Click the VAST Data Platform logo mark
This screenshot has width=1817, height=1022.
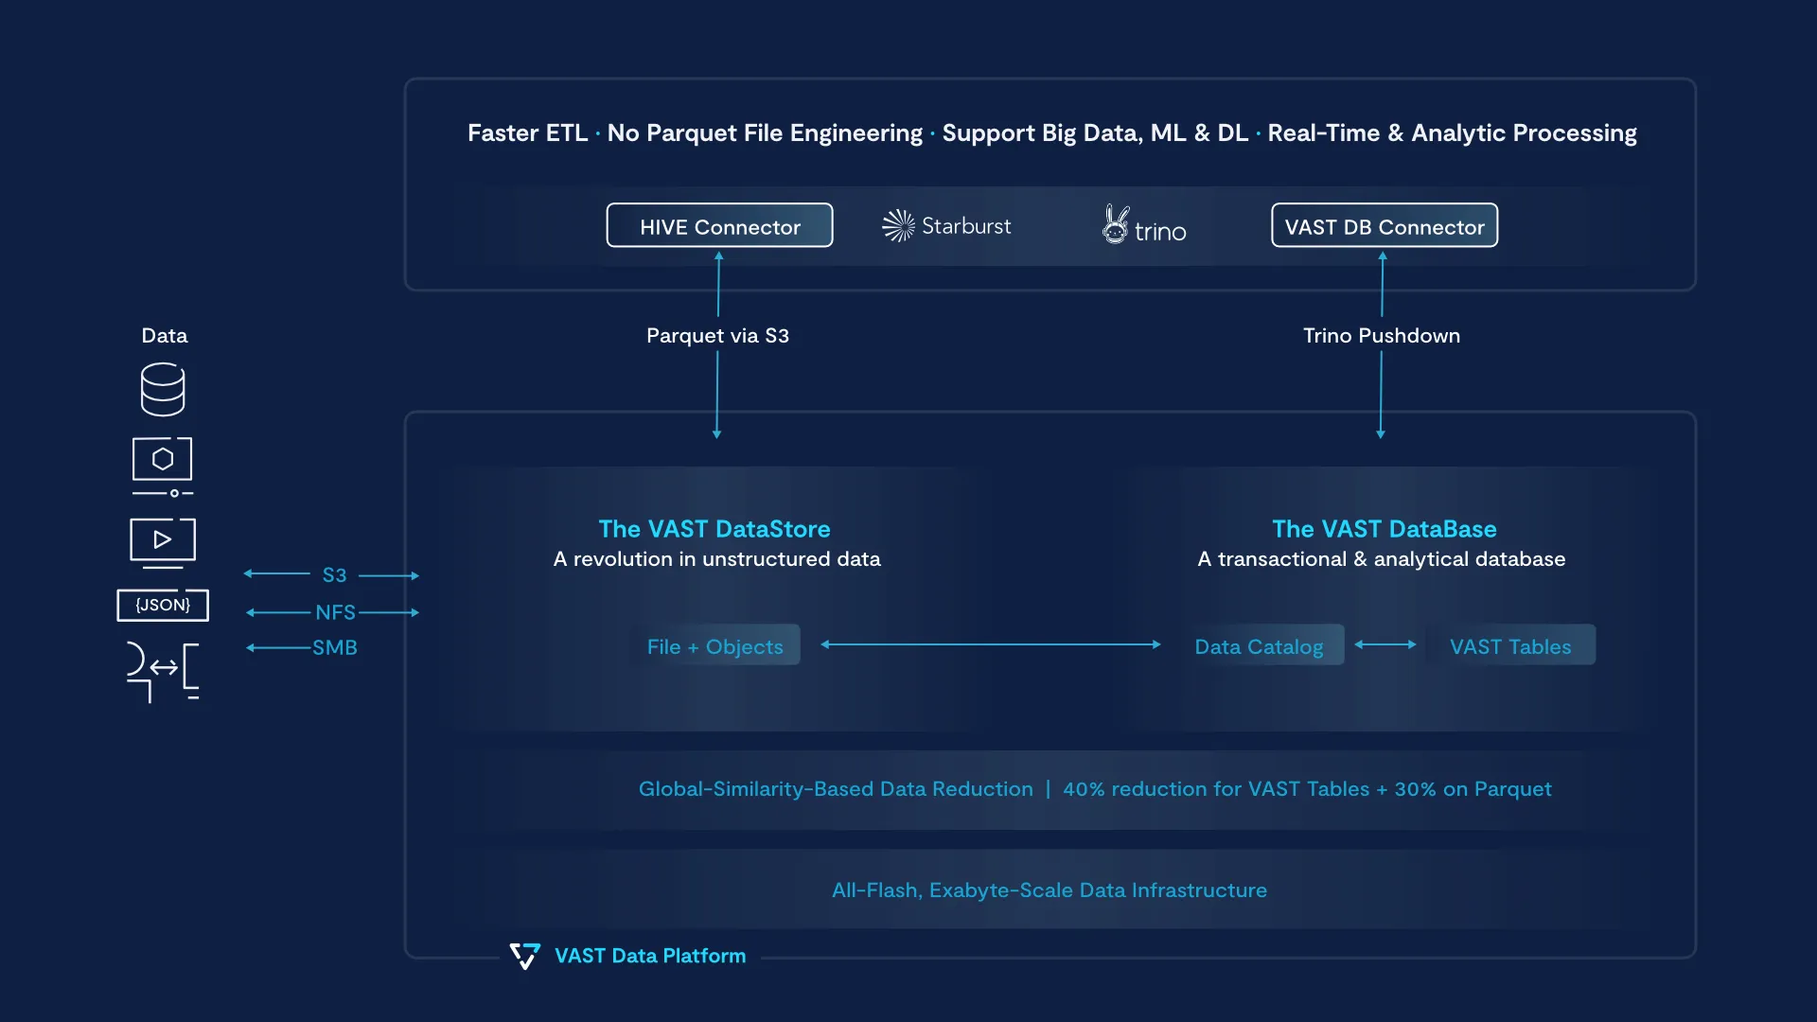[x=525, y=956]
